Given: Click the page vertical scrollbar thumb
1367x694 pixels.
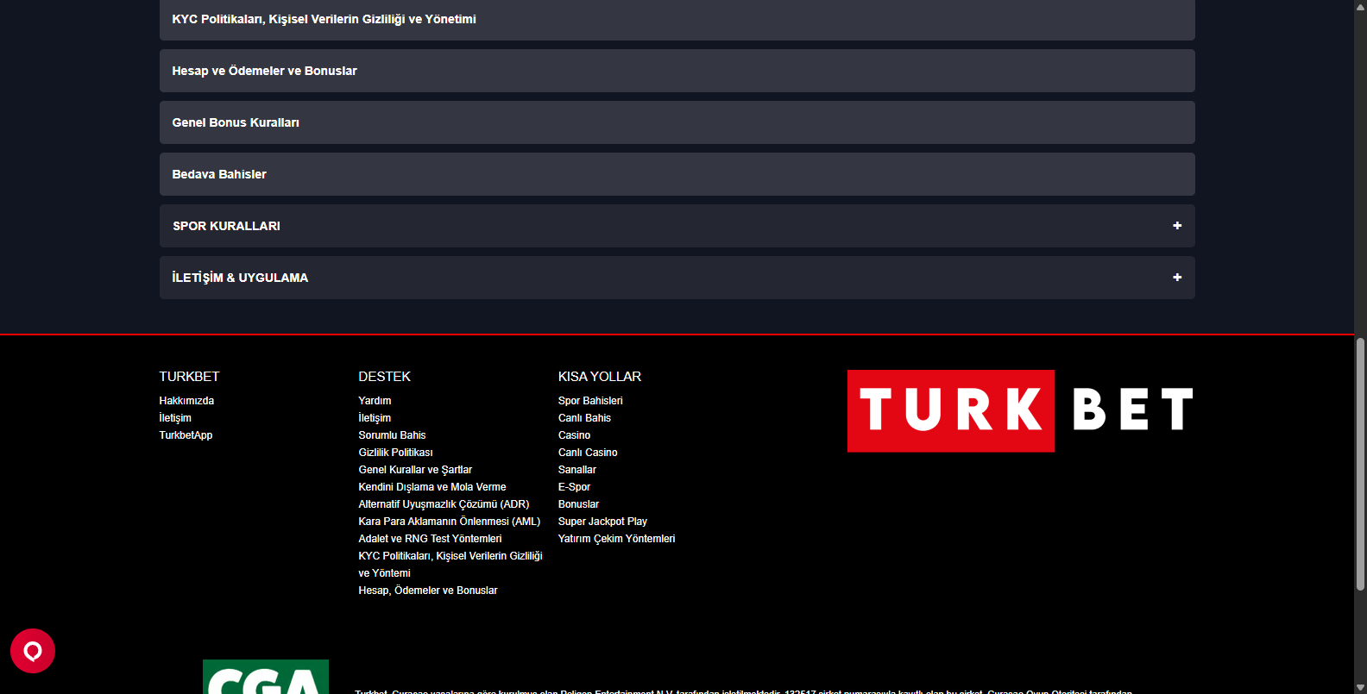Looking at the screenshot, I should tap(1360, 464).
